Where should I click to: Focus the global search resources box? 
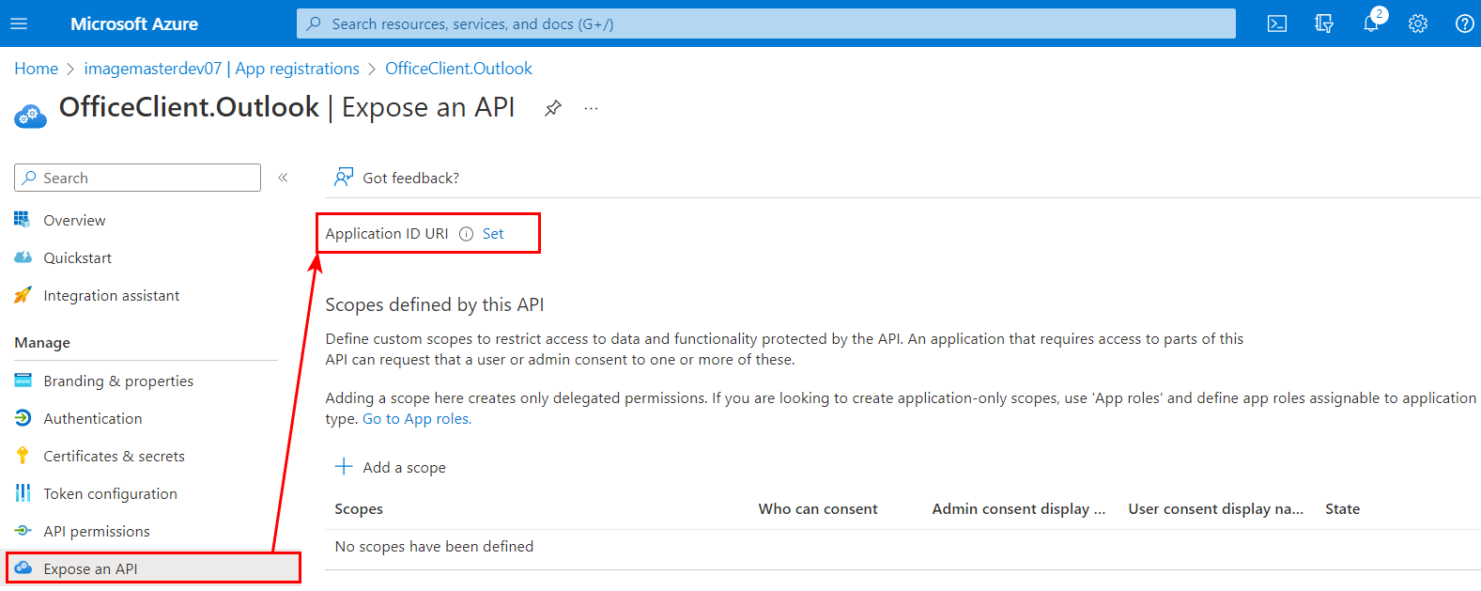coord(766,23)
